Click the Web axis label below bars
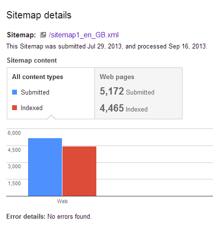213x225 pixels. [62, 201]
